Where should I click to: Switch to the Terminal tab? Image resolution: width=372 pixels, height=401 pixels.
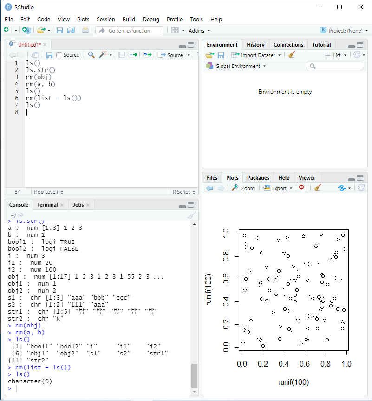(x=47, y=205)
